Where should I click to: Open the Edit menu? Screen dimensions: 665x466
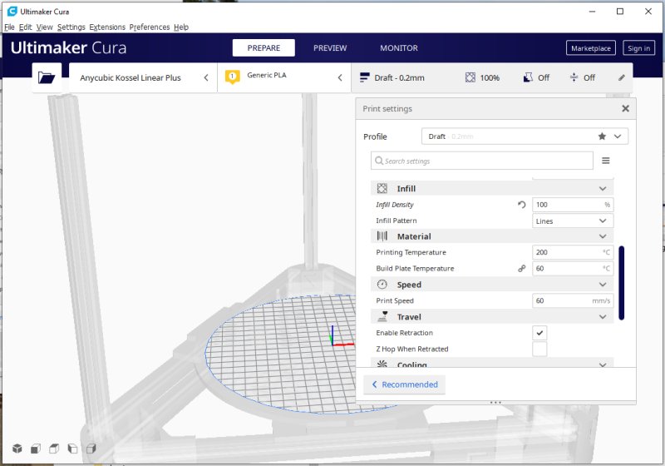(x=26, y=27)
